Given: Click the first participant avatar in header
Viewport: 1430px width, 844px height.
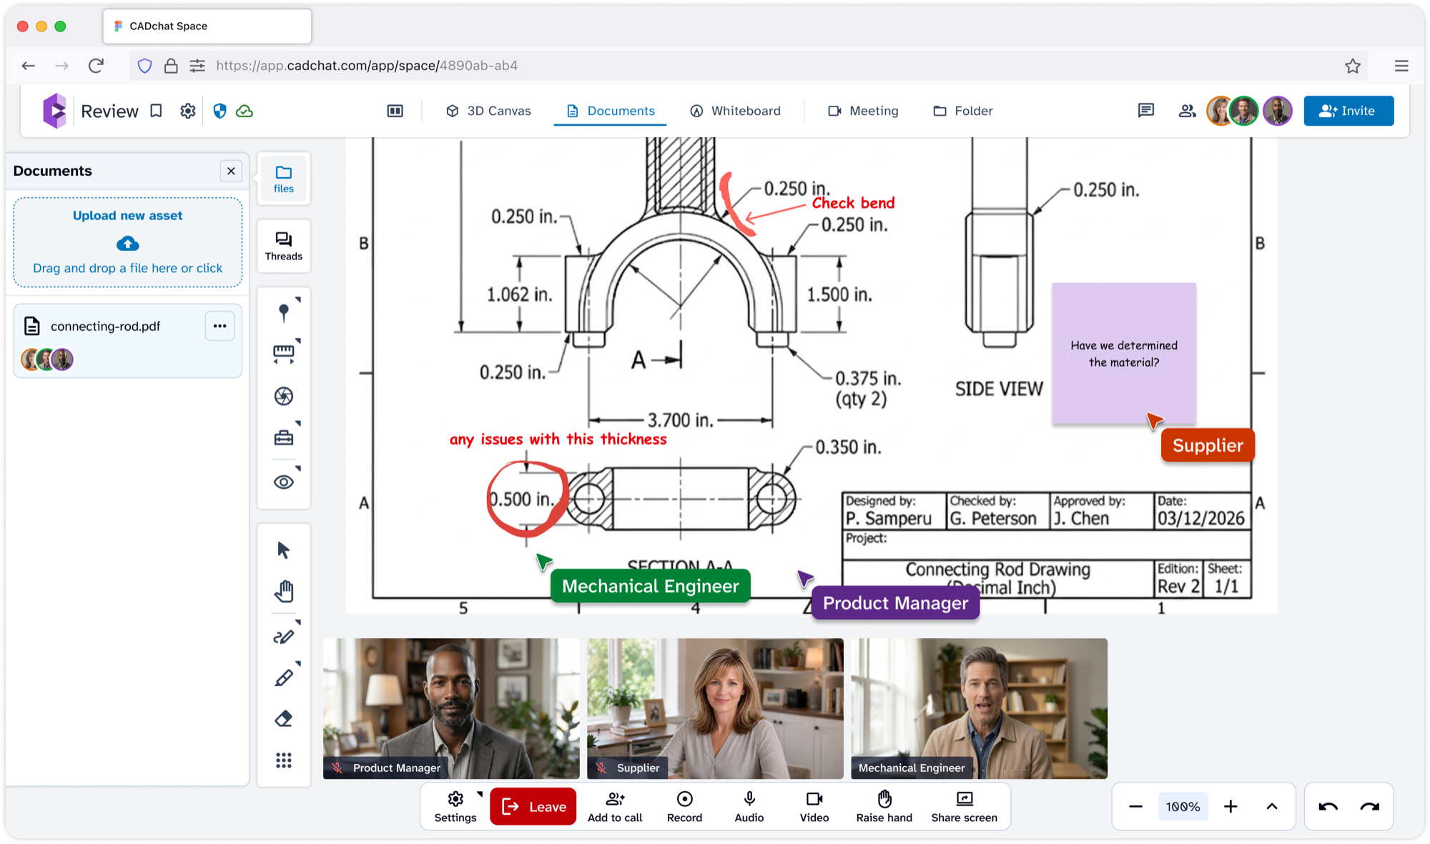Looking at the screenshot, I should 1220,111.
